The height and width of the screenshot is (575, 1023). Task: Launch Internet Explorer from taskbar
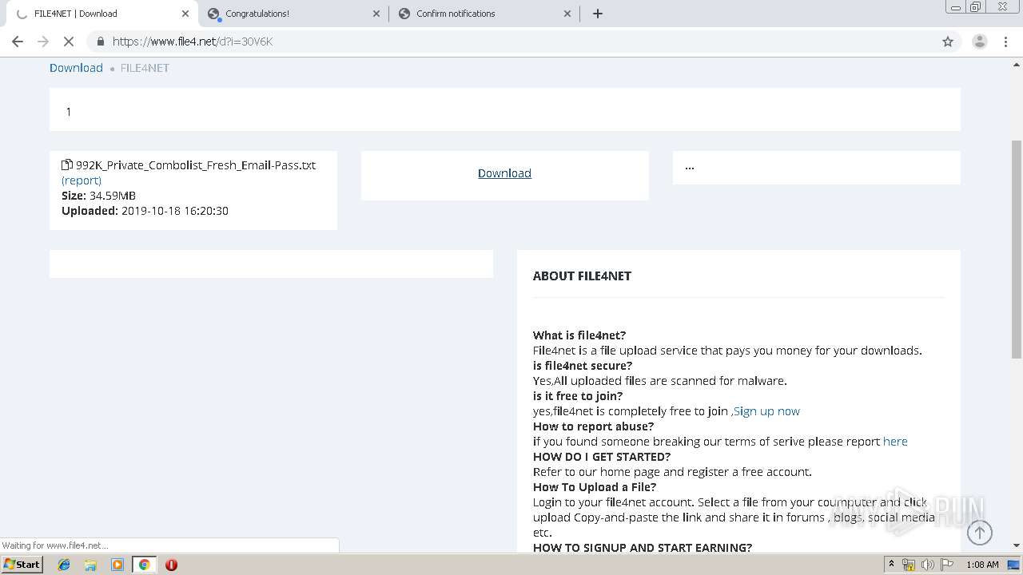tap(64, 565)
